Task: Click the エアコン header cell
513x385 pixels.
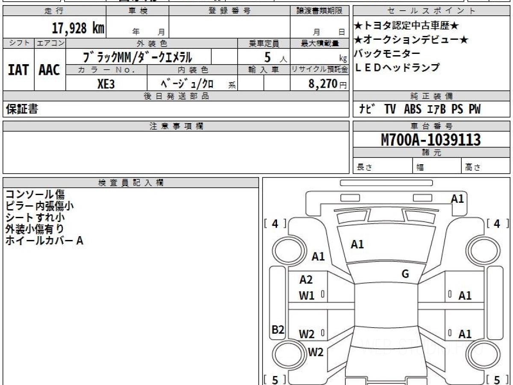Action: pyautogui.click(x=50, y=43)
